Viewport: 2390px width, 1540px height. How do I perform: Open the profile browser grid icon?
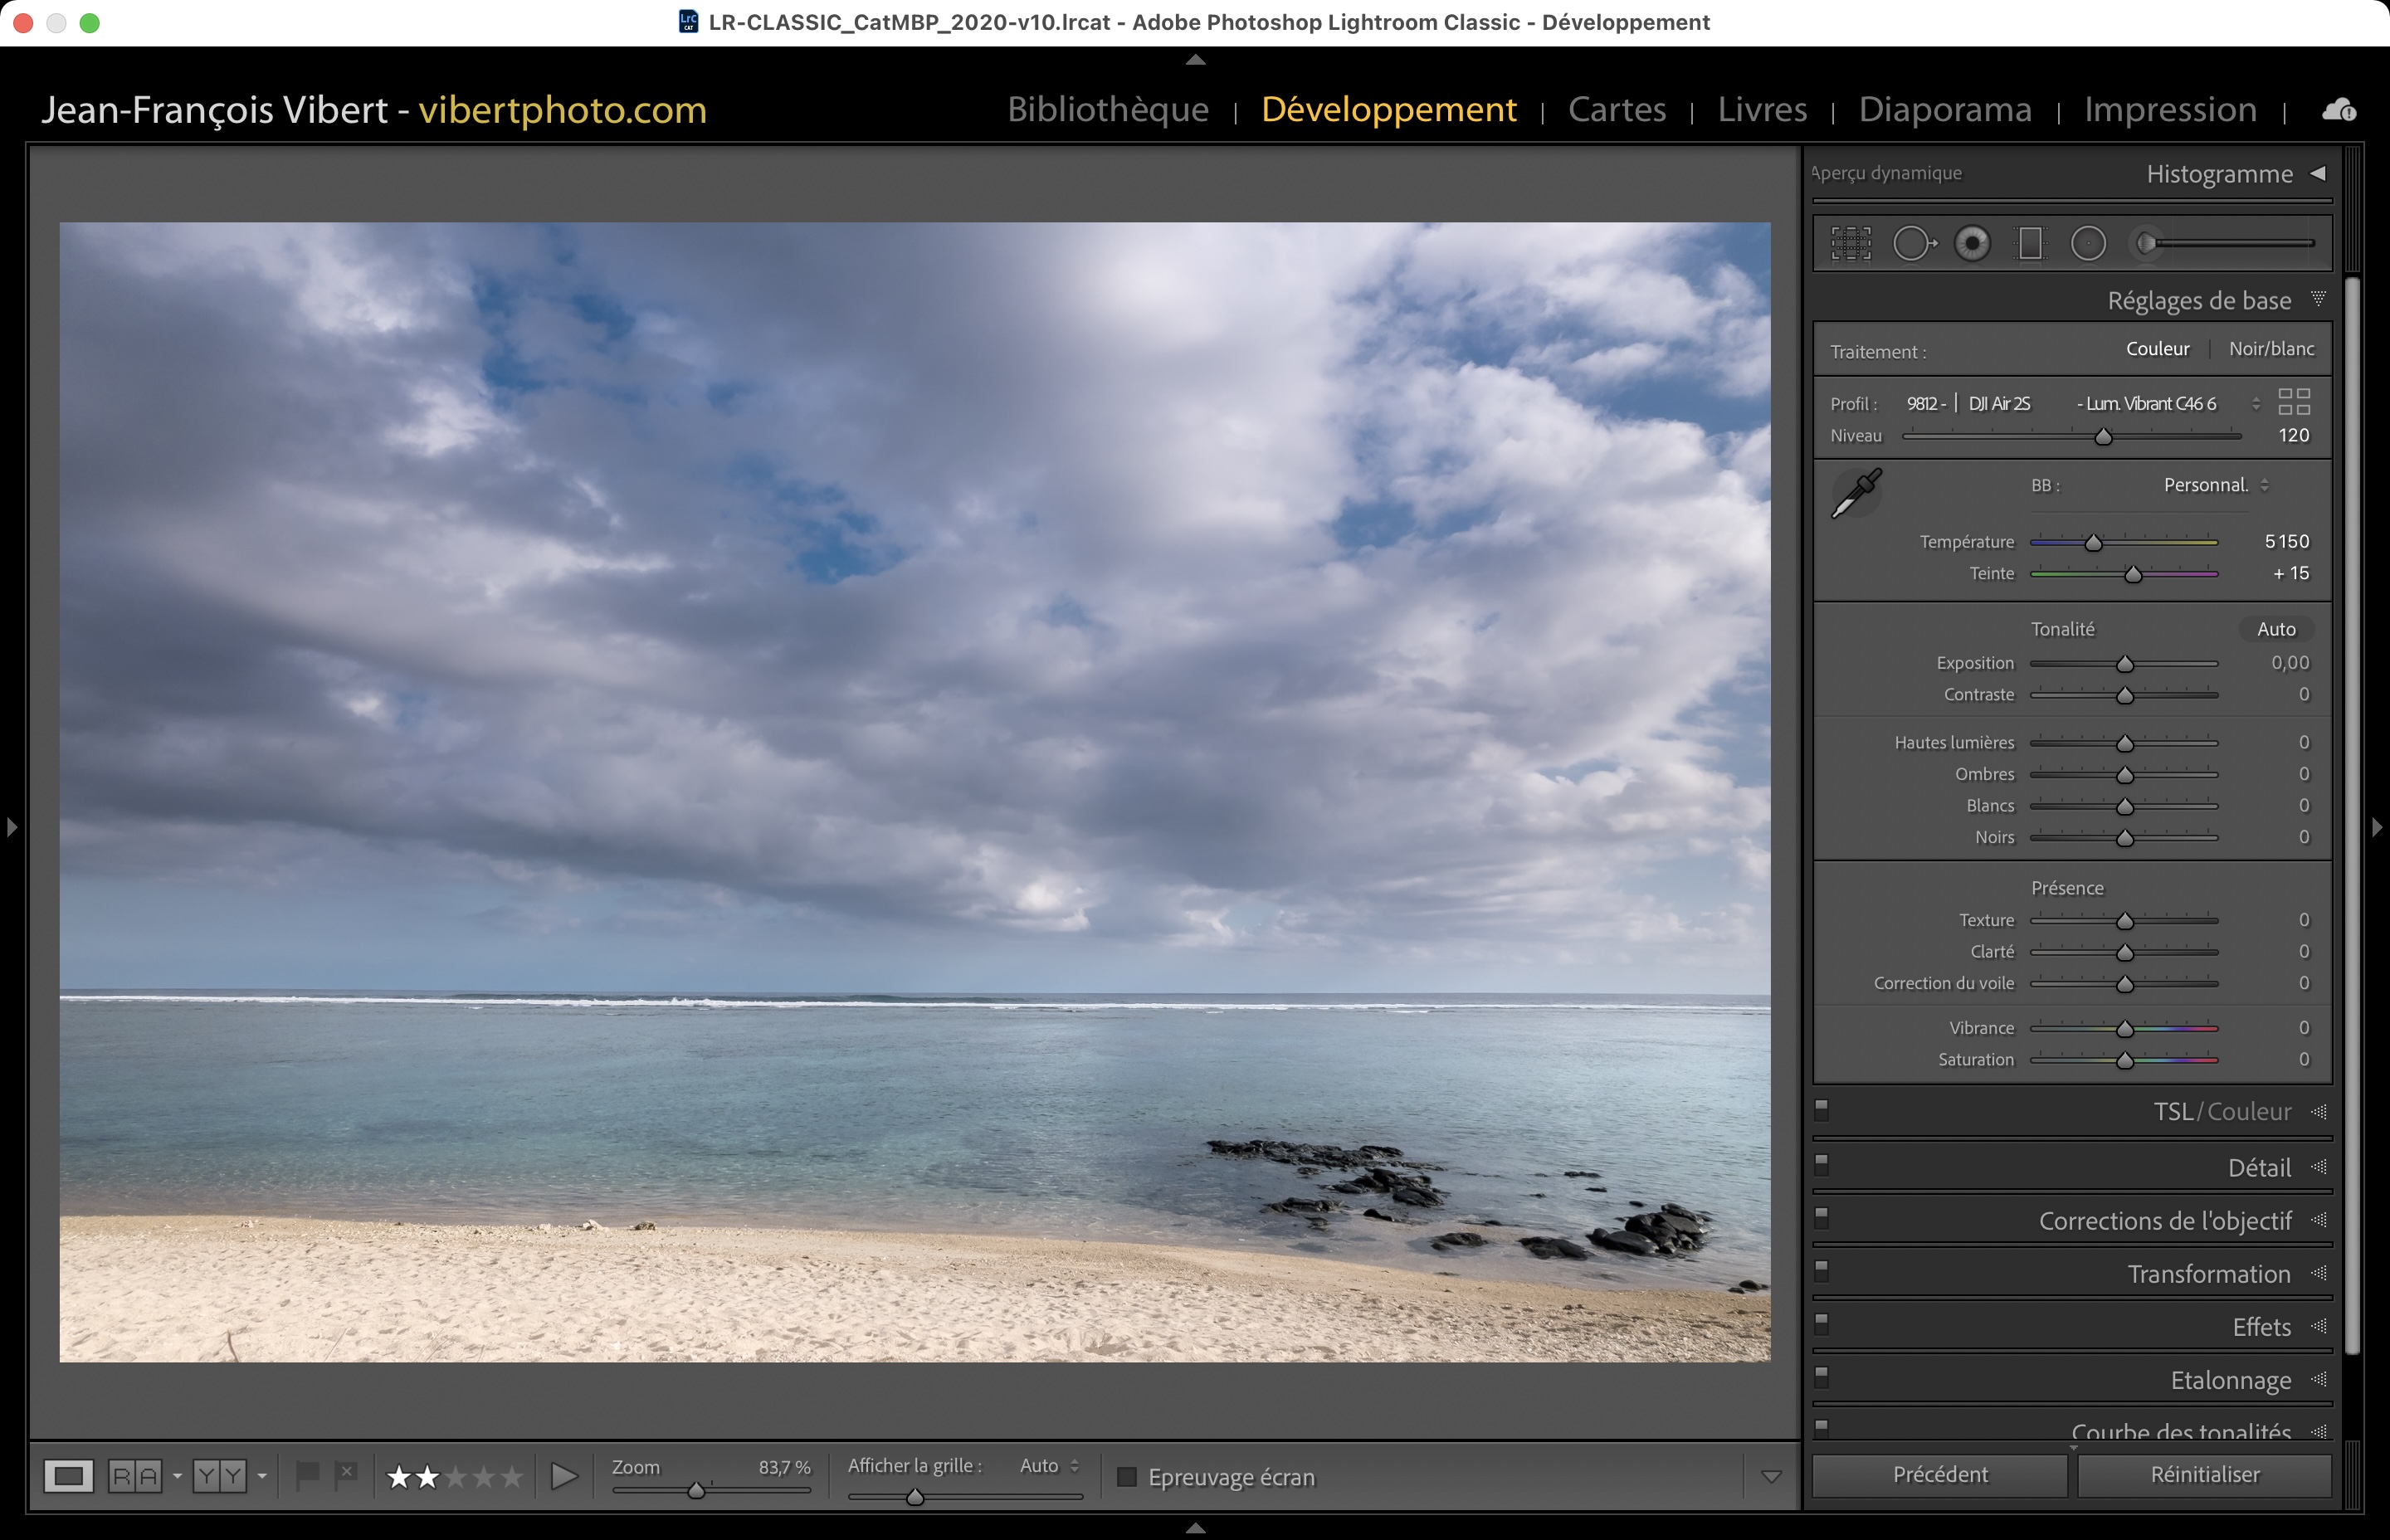[2294, 402]
